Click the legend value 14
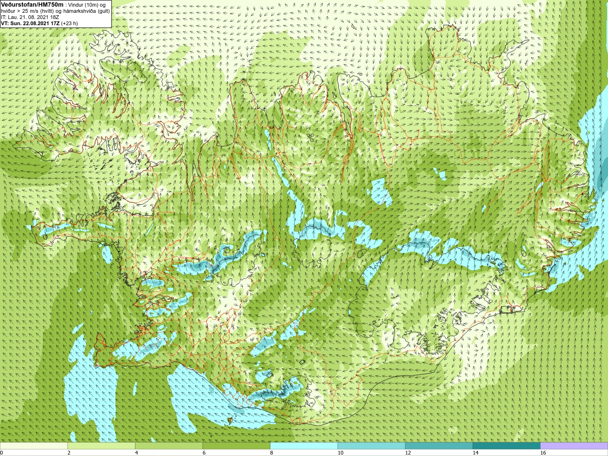The image size is (608, 456). pyautogui.click(x=475, y=453)
